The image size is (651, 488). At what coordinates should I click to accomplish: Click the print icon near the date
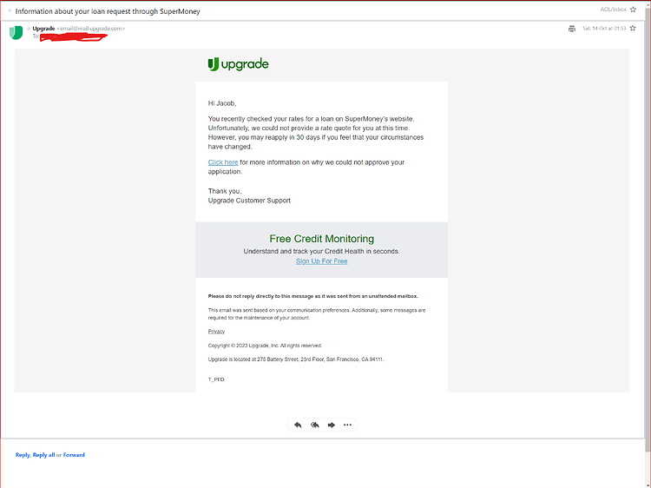pyautogui.click(x=572, y=29)
